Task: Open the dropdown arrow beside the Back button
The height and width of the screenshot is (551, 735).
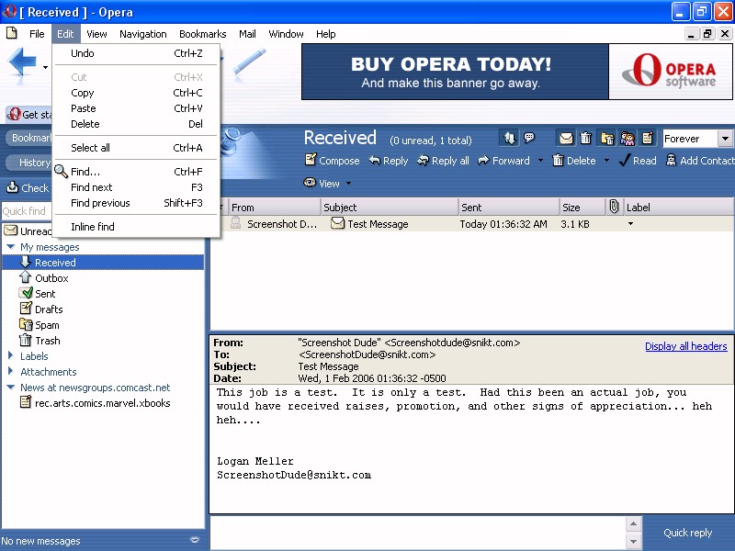Action: (45, 67)
